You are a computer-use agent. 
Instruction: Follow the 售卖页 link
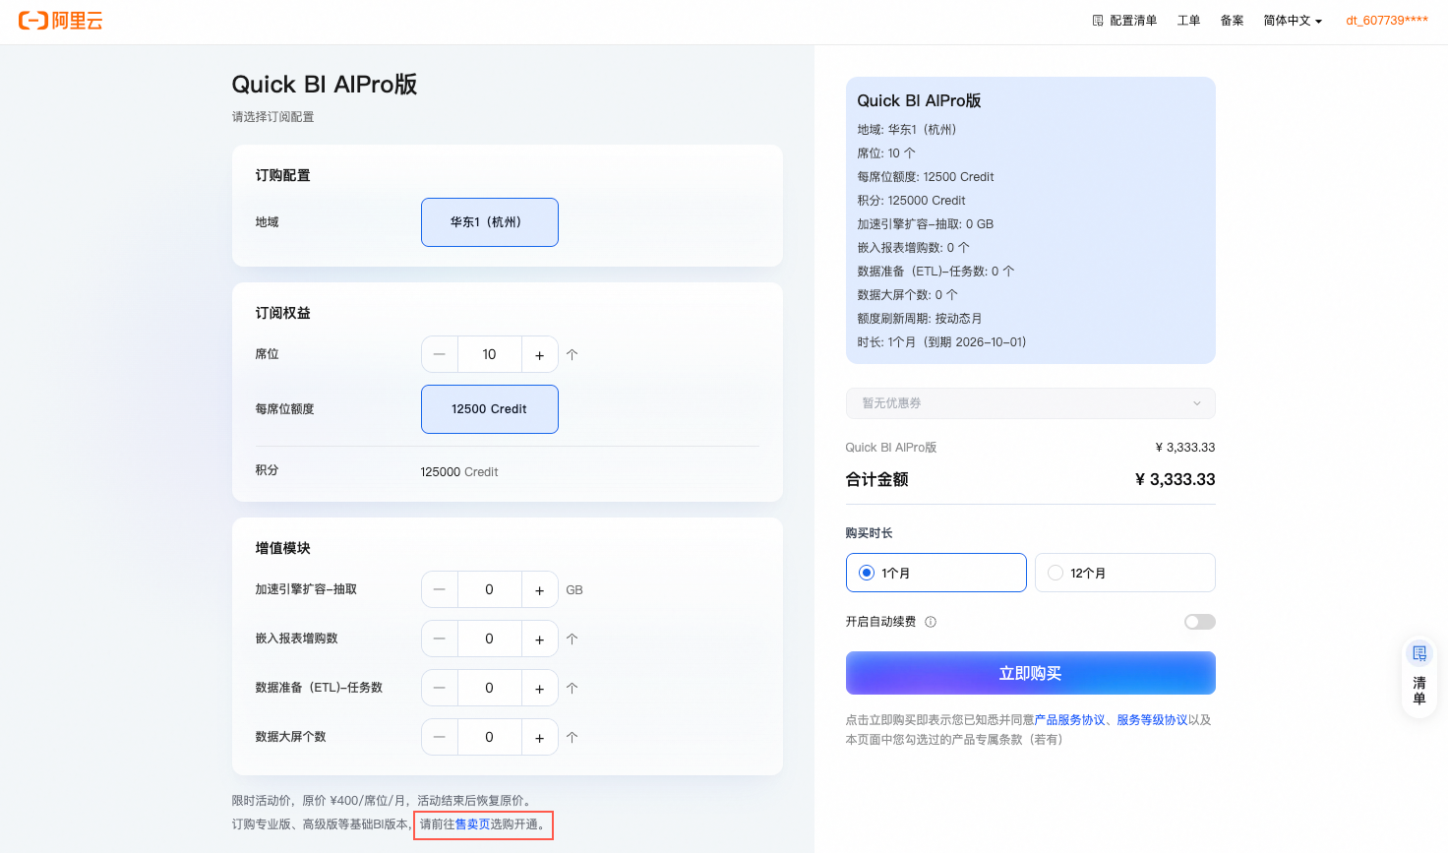coord(472,824)
